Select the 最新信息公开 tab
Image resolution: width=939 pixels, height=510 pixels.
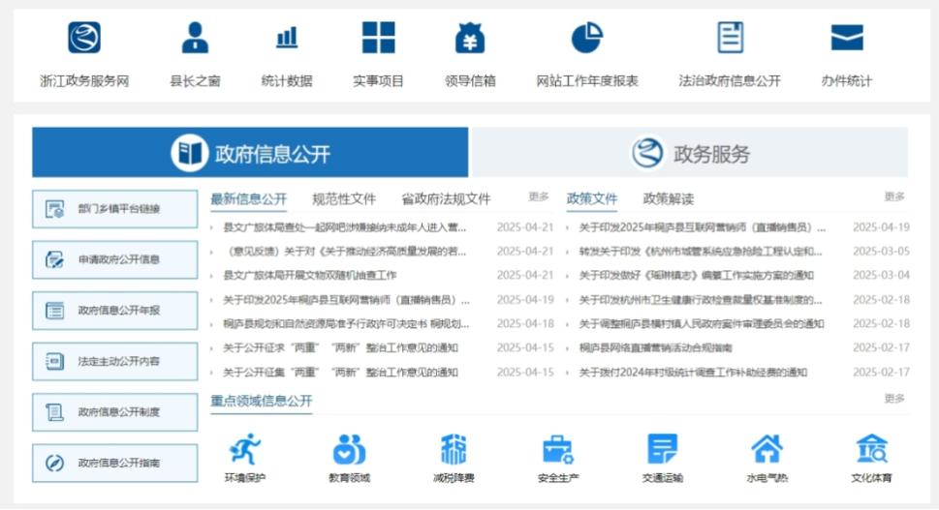coord(248,199)
